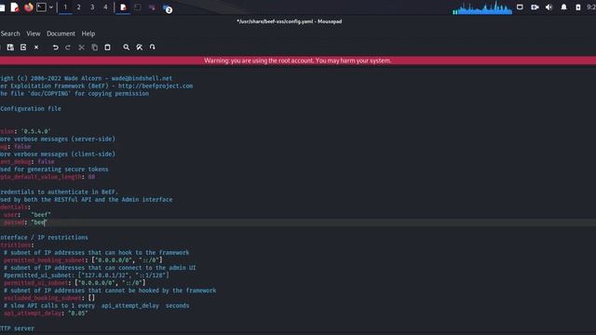Click the 'generating secure tokens' comment line

pyautogui.click(x=54, y=169)
